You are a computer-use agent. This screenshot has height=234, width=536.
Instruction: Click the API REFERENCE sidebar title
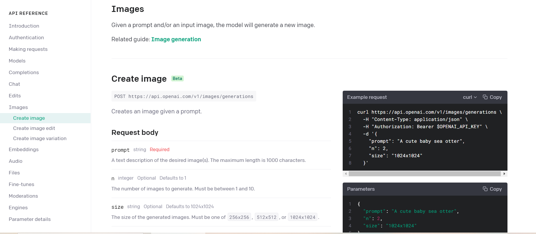(x=28, y=13)
